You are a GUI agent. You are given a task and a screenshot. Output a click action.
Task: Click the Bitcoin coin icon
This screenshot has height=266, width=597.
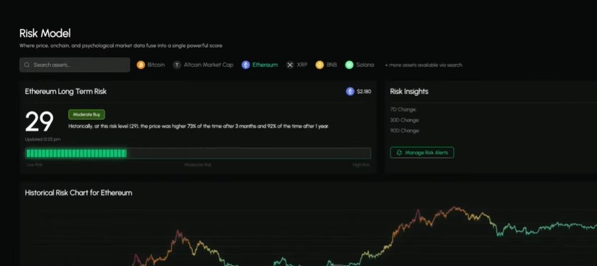(141, 65)
